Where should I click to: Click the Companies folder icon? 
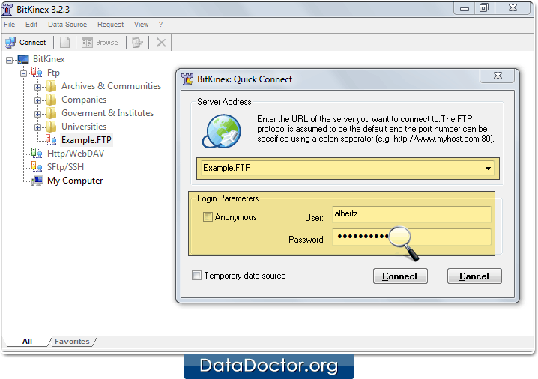coord(52,100)
